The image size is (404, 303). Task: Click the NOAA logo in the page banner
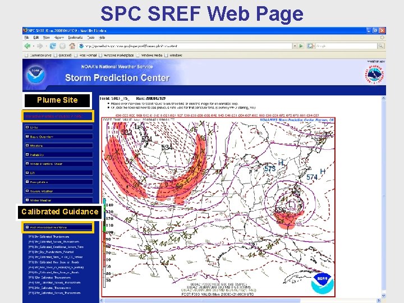tap(36, 75)
